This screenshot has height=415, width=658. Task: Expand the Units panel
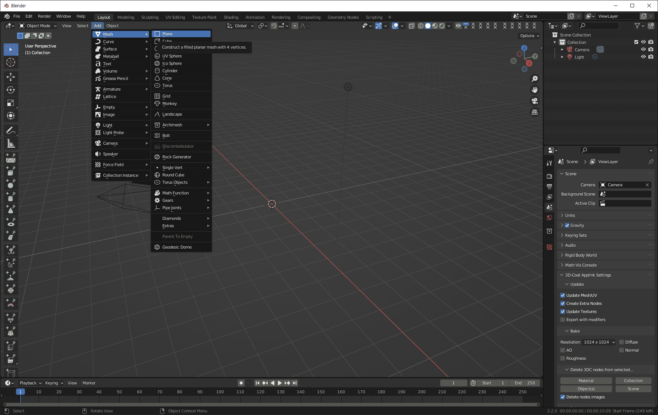[606, 215]
